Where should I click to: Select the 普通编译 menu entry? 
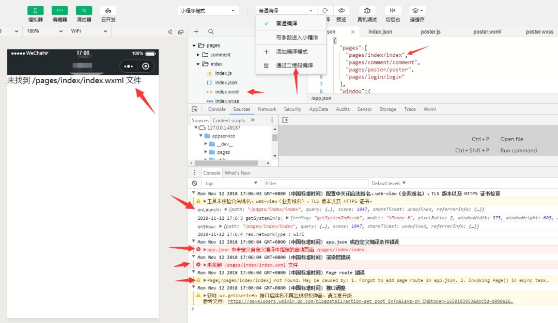point(291,23)
